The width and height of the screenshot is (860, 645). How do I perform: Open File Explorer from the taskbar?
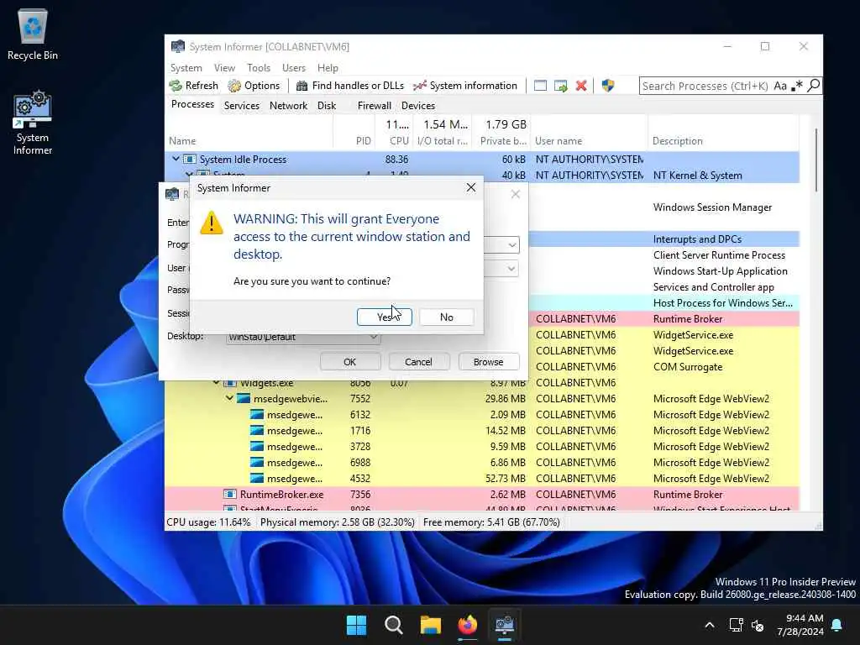tap(431, 625)
